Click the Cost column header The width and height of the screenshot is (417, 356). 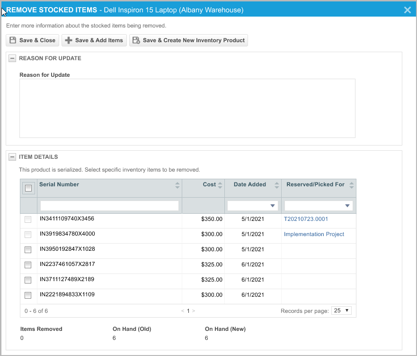(x=209, y=184)
